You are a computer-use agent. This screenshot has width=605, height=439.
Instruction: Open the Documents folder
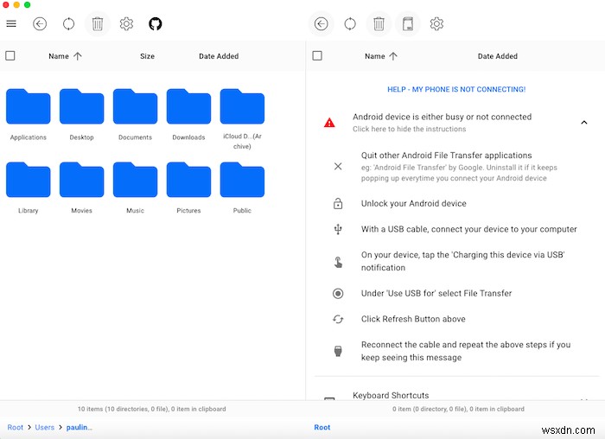pyautogui.click(x=135, y=115)
